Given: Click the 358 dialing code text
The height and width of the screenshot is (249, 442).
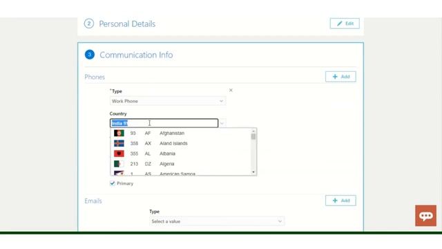Looking at the screenshot, I should coord(134,143).
